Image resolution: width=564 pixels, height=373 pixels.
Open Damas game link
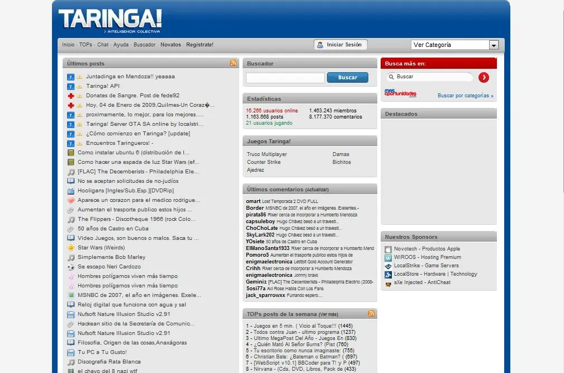340,154
